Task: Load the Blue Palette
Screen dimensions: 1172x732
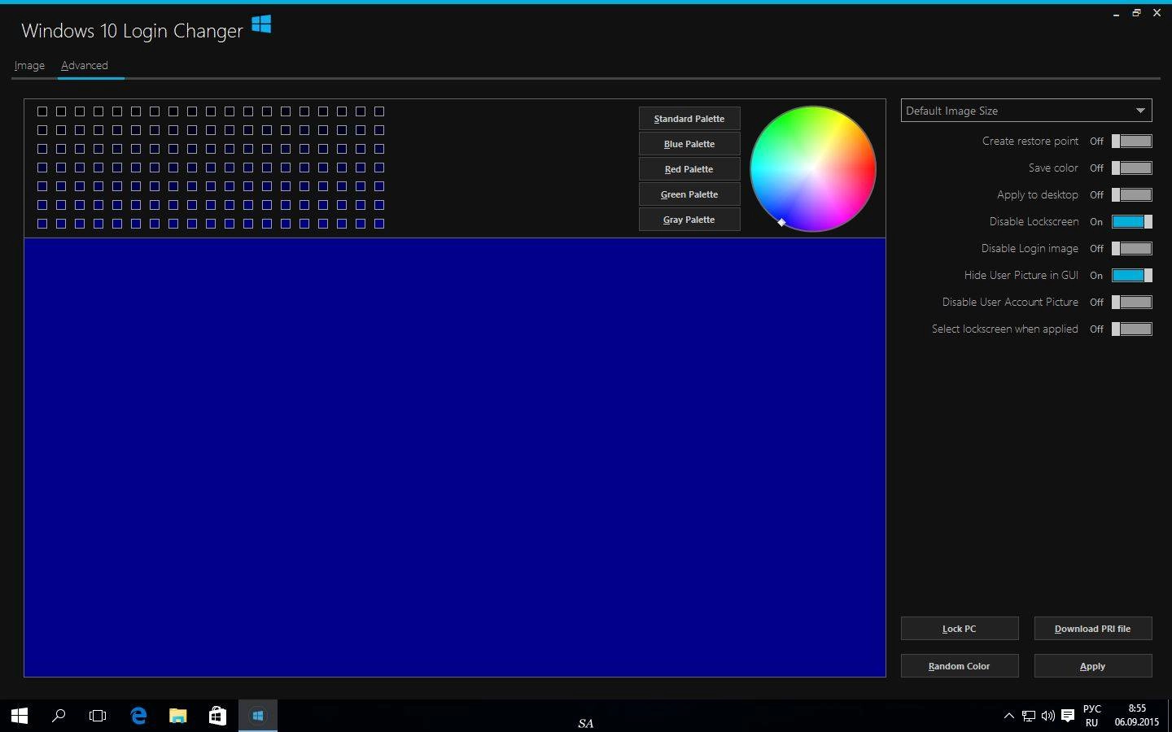Action: pos(689,144)
